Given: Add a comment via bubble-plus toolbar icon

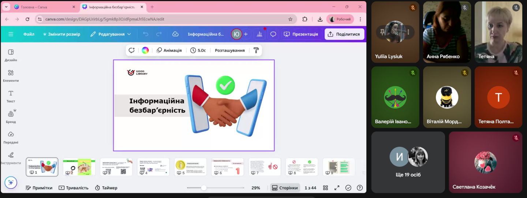Looking at the screenshot, I should click(x=132, y=51).
